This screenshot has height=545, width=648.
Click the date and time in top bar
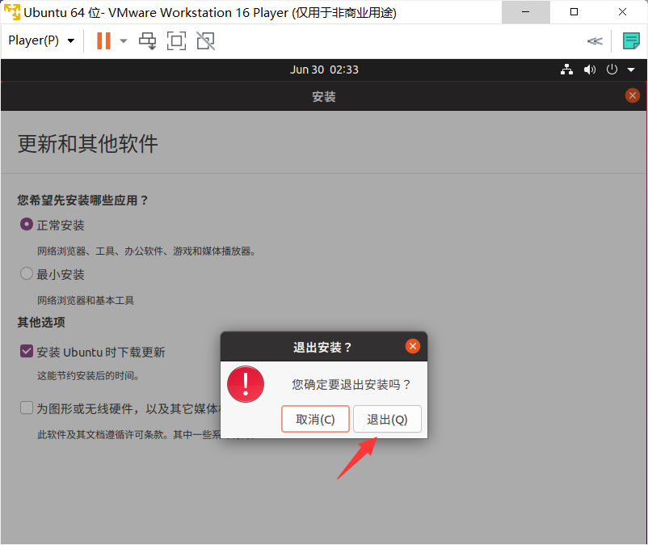point(324,70)
